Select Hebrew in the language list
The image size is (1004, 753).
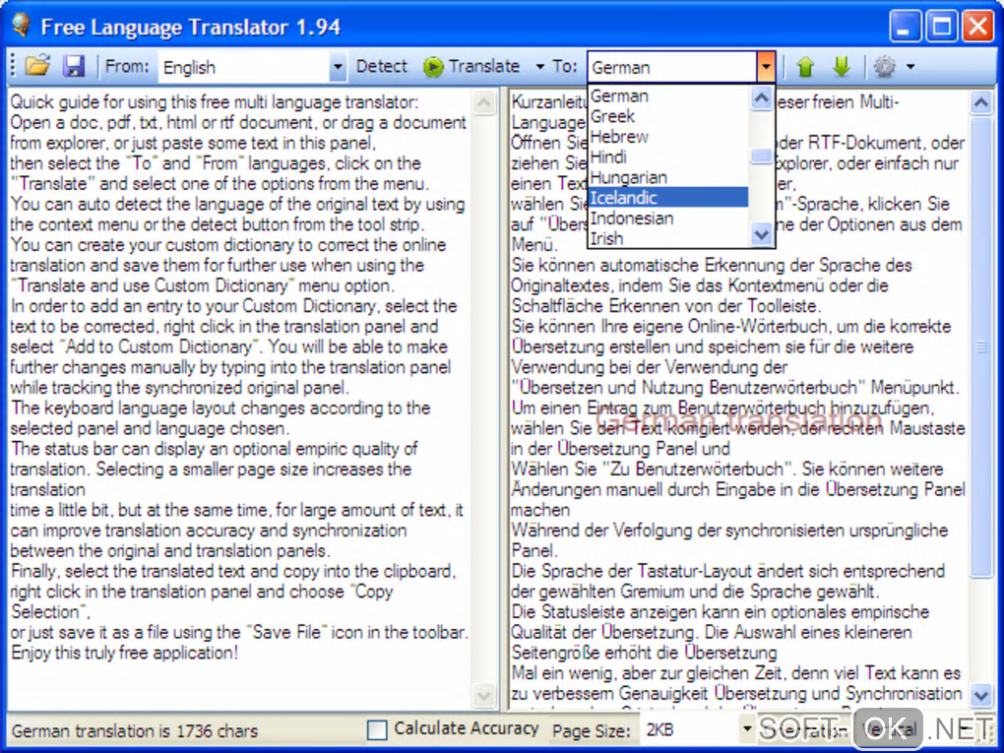point(668,137)
